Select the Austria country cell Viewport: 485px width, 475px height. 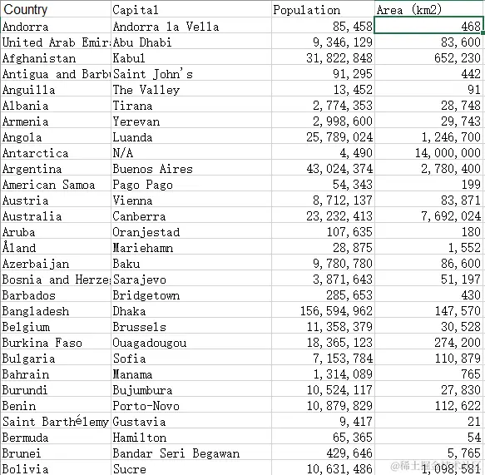(x=56, y=199)
